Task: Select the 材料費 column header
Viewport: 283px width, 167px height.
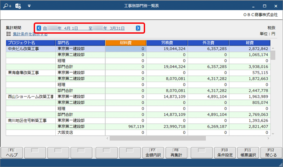Action: pyautogui.click(x=126, y=43)
